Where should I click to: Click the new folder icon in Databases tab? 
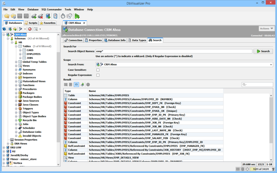15,29
